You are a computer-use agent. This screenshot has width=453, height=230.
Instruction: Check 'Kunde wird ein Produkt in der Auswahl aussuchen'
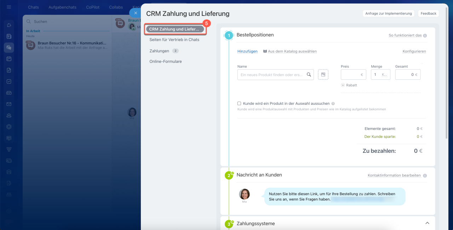tap(239, 103)
